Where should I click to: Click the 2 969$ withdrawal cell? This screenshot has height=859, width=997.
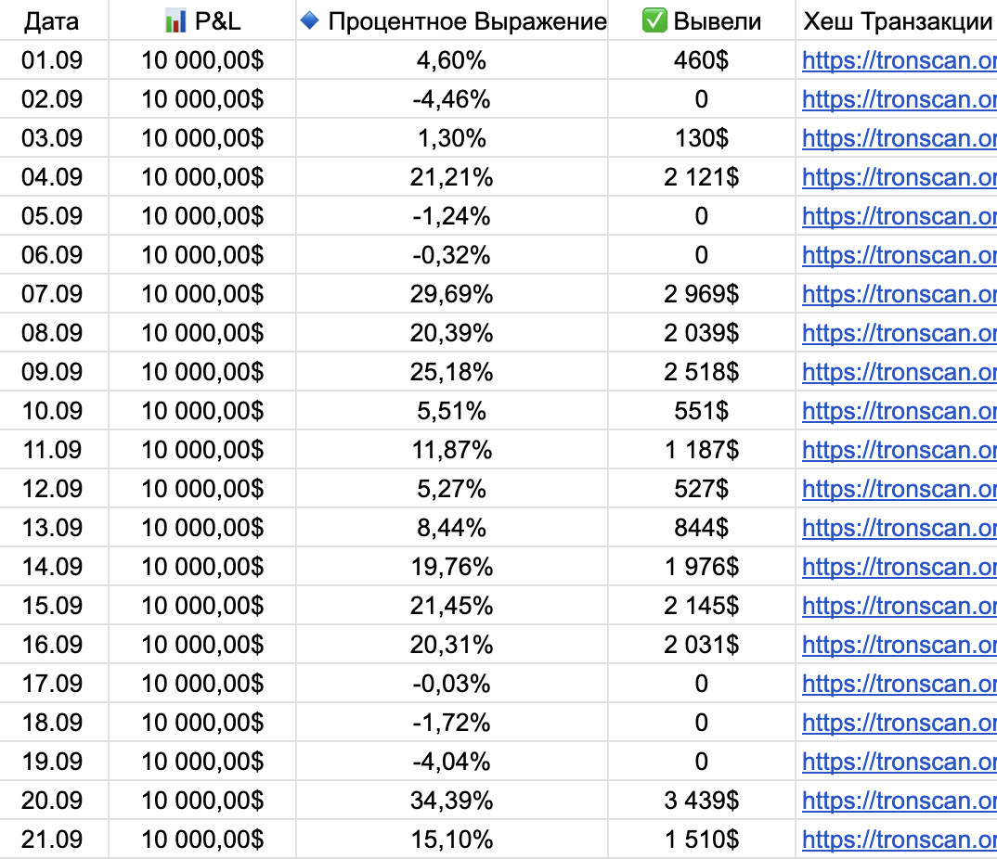701,294
